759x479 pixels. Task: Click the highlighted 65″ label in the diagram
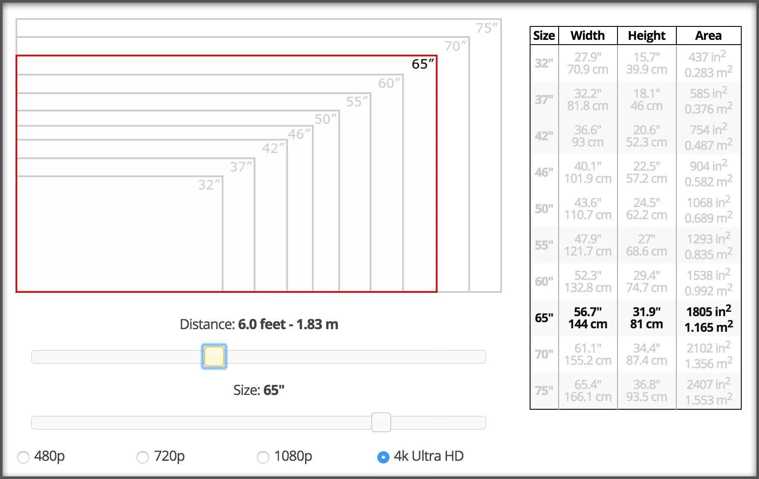(423, 64)
